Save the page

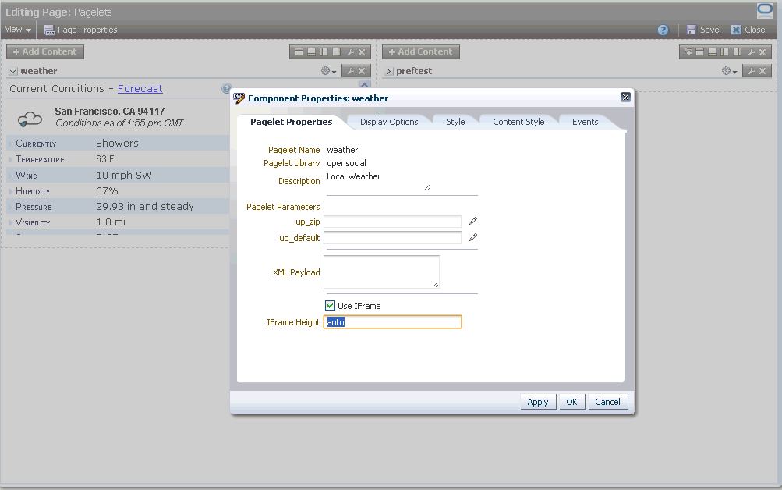coord(702,30)
